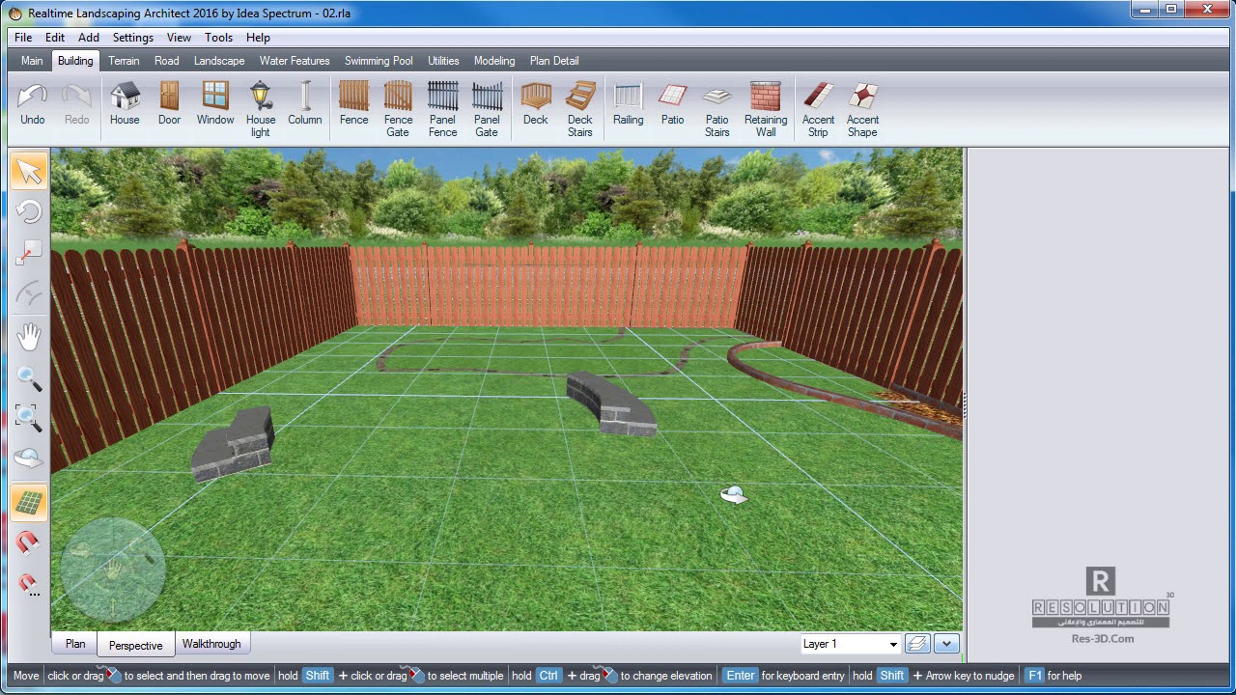The height and width of the screenshot is (695, 1236).
Task: Select the stone steps object in scene
Action: [233, 444]
